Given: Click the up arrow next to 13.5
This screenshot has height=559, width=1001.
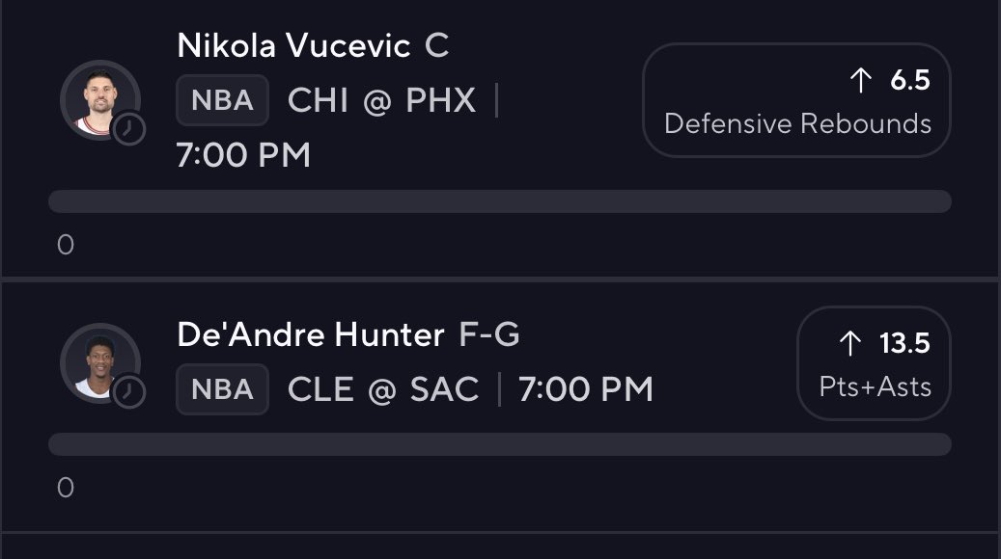Looking at the screenshot, I should pos(849,343).
